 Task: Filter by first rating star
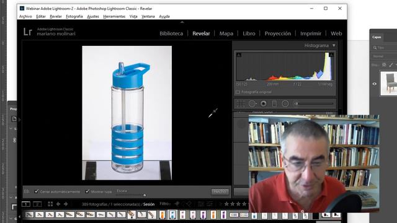pyautogui.click(x=226, y=204)
